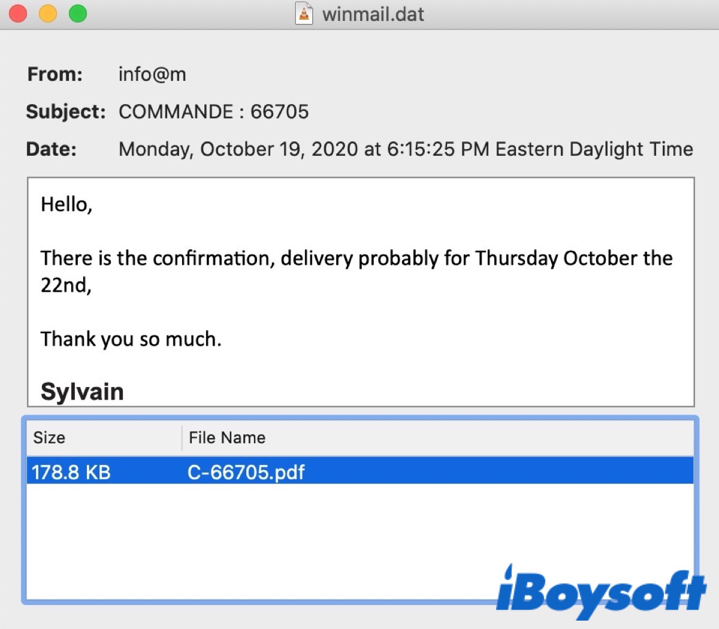Click the divider between Size and File Name

coord(182,438)
